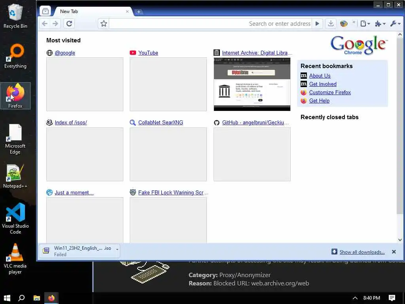Select the Notepad++ desktop shortcut
This screenshot has height=304, width=405.
(15, 176)
